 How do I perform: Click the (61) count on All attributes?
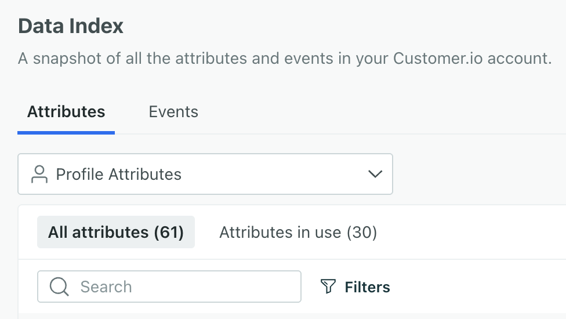[169, 233]
